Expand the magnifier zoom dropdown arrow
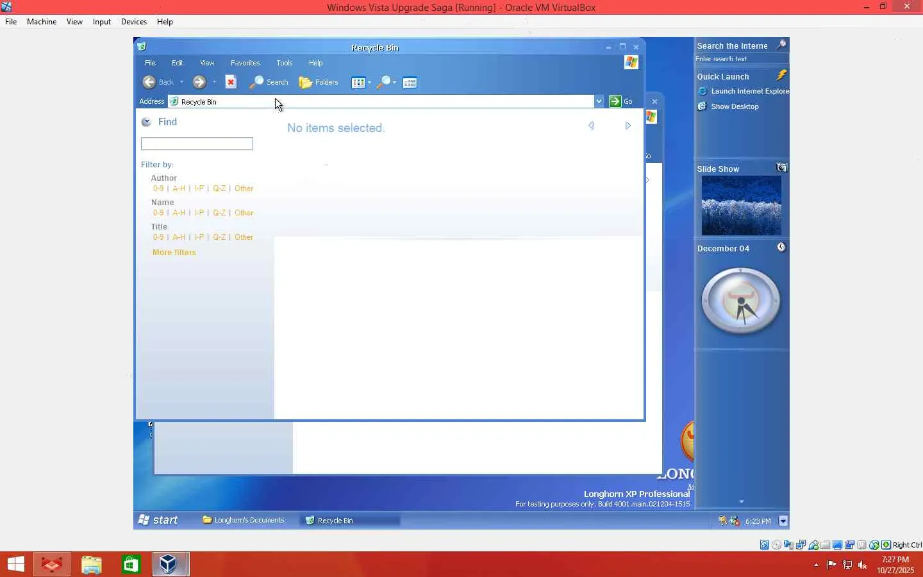 tap(395, 82)
